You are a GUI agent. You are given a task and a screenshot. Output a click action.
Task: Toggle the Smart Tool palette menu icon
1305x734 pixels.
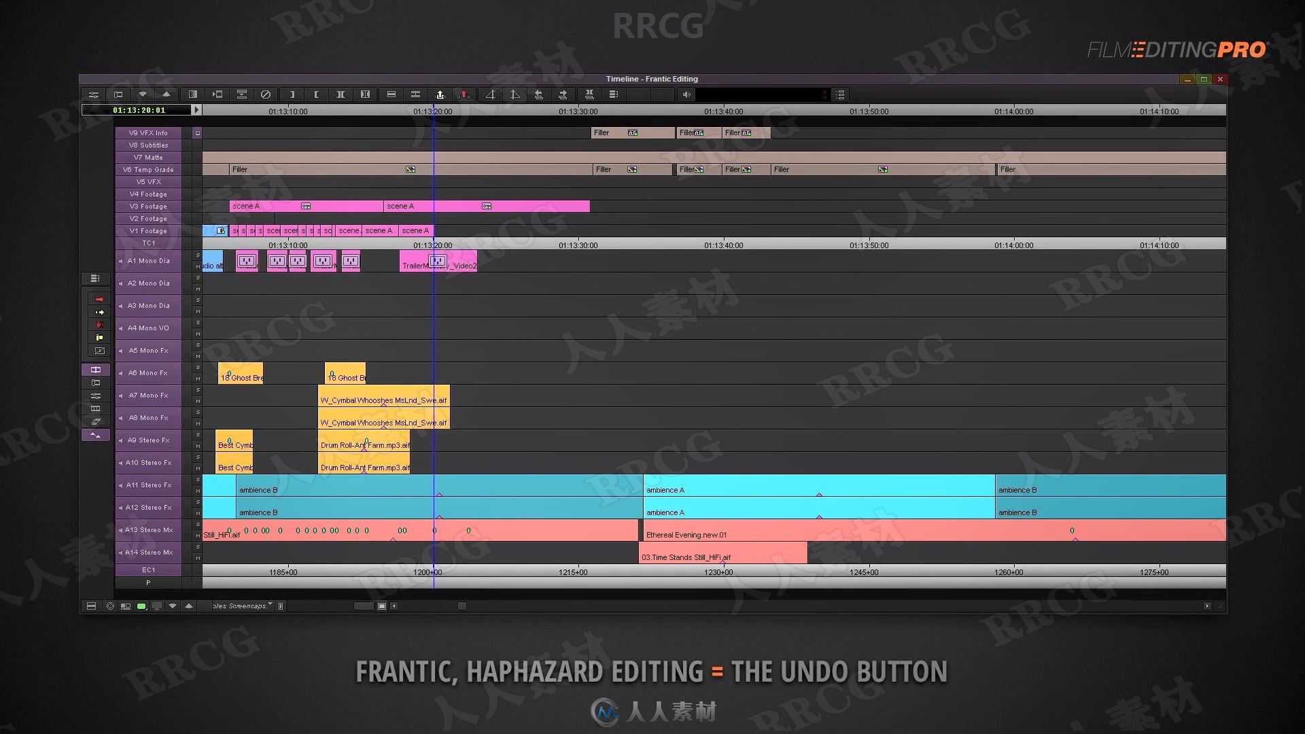(x=95, y=279)
